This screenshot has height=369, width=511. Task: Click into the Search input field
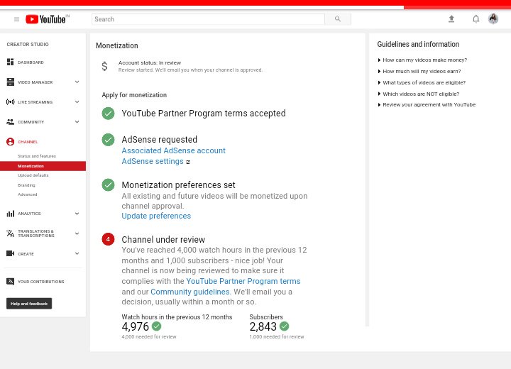pos(208,19)
